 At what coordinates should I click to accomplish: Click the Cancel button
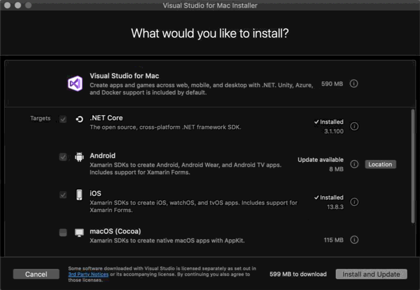[x=36, y=274]
